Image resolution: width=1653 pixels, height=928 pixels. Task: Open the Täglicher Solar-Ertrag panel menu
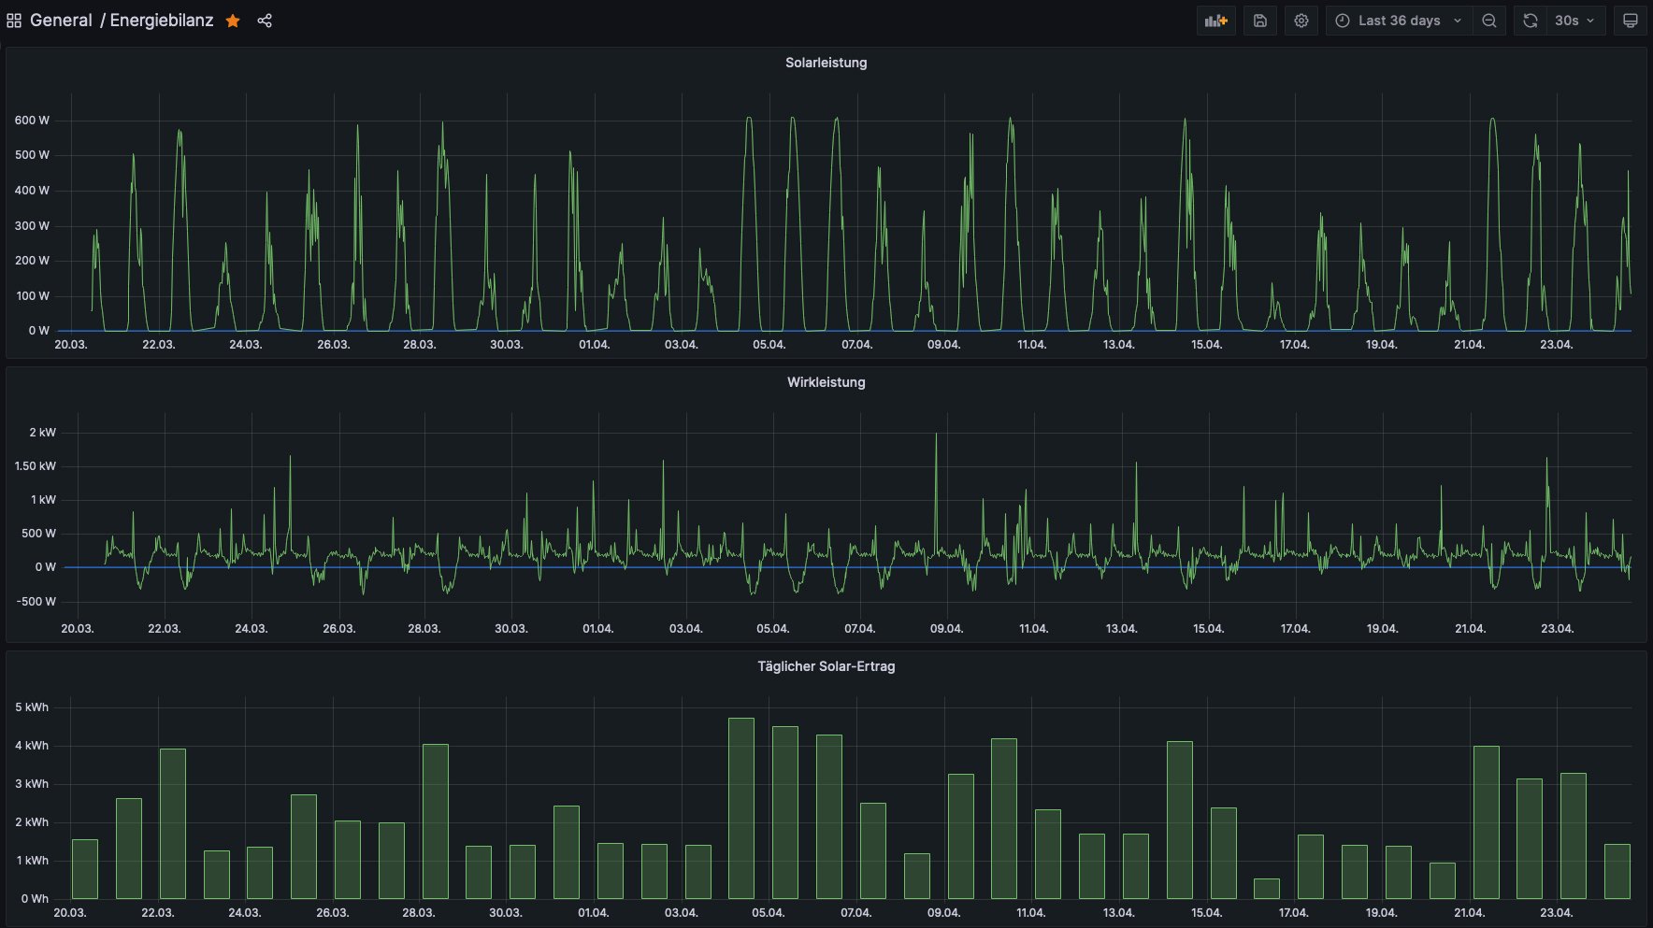pos(826,666)
